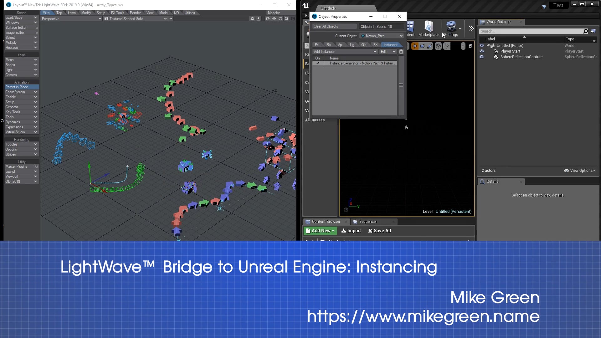This screenshot has width=601, height=338.
Task: Select the SphereReflectionCapture row label
Action: point(521,57)
